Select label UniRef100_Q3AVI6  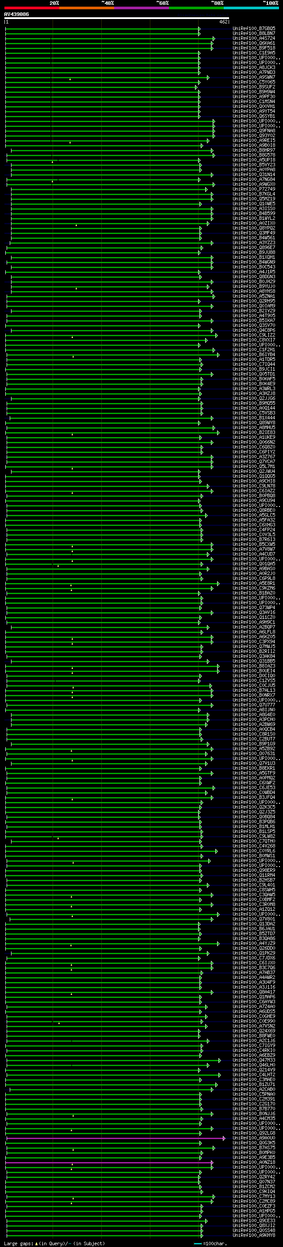tap(254, 612)
